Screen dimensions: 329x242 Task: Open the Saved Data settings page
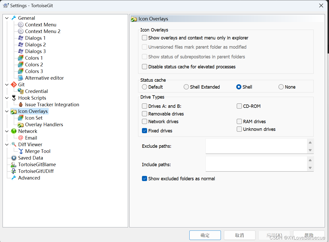click(x=30, y=158)
